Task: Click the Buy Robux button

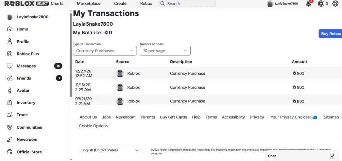Action: pos(330,34)
